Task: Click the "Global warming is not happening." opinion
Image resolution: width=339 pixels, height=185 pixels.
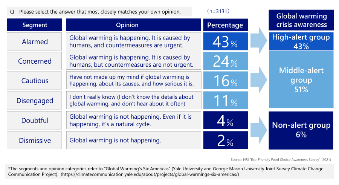Action: [115, 141]
